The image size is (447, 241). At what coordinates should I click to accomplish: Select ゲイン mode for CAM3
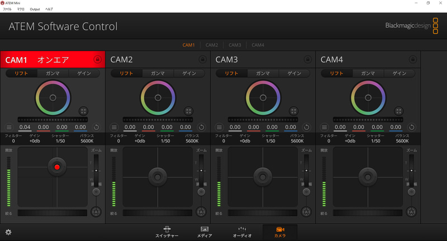point(294,73)
